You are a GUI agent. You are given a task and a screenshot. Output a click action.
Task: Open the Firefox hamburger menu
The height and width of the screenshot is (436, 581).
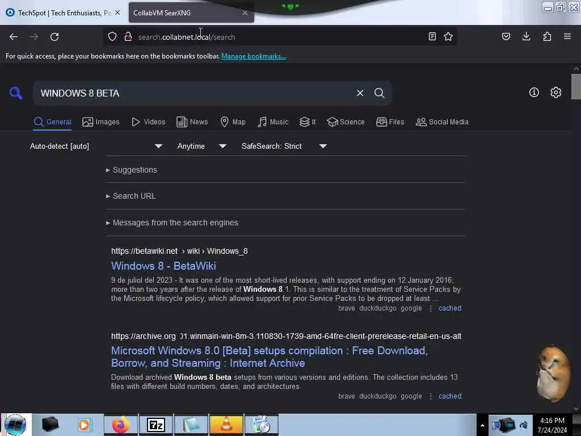tap(567, 36)
